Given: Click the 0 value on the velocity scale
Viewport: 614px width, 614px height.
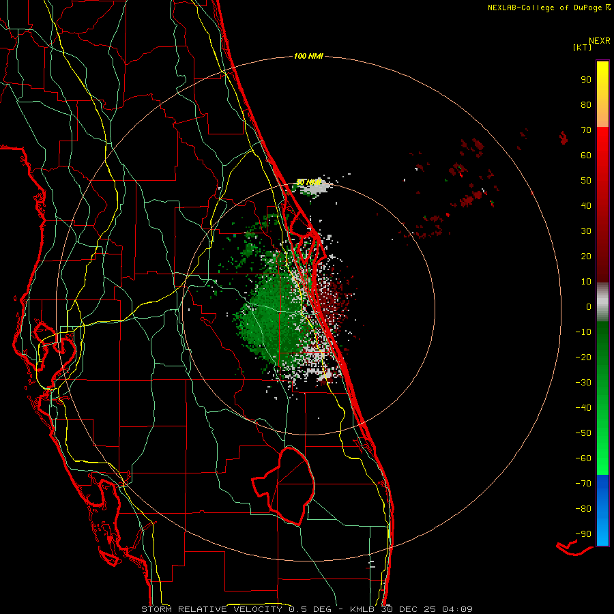Looking at the screenshot, I should 589,307.
